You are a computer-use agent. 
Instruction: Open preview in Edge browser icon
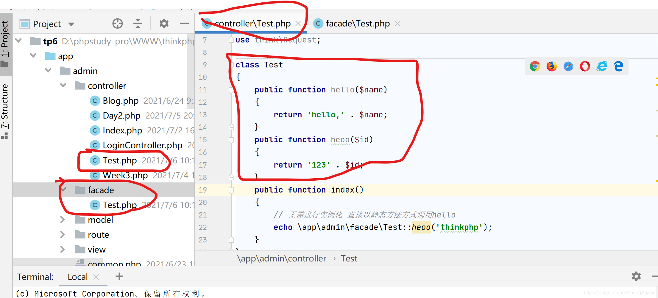(618, 66)
